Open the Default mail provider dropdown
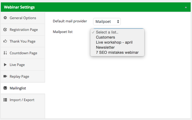This screenshot has height=120, width=192. tap(107, 22)
